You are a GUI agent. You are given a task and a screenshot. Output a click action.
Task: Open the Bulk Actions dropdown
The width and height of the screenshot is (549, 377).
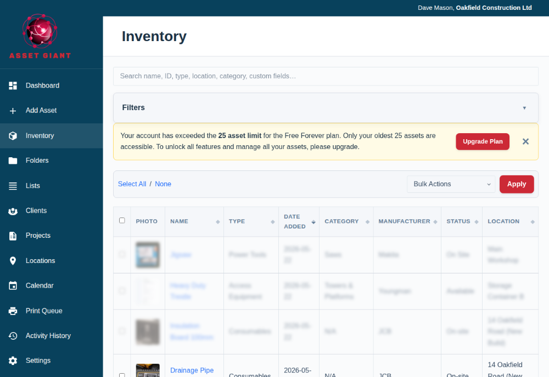(451, 184)
